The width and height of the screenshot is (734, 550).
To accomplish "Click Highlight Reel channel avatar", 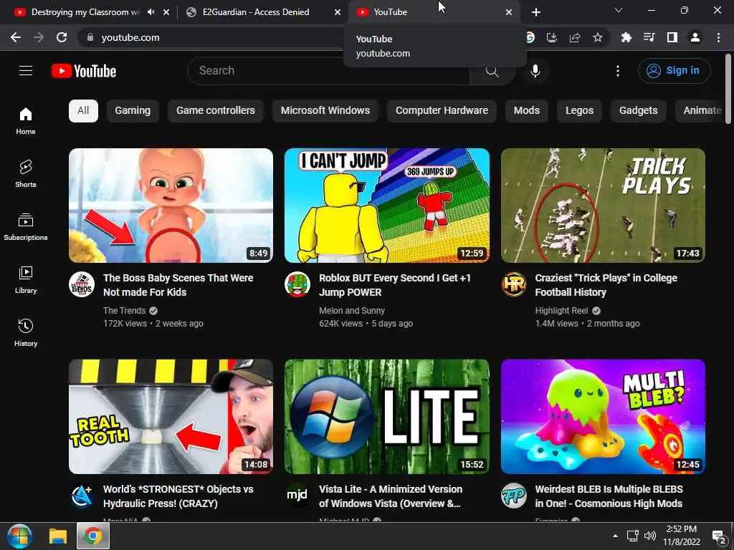I will (x=513, y=284).
